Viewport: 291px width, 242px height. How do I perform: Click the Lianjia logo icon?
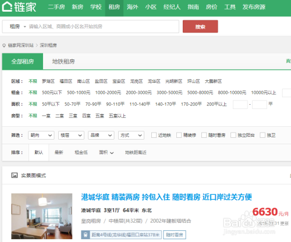click(x=7, y=6)
